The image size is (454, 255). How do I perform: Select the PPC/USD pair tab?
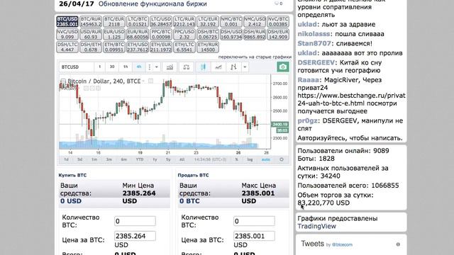[x=184, y=35]
